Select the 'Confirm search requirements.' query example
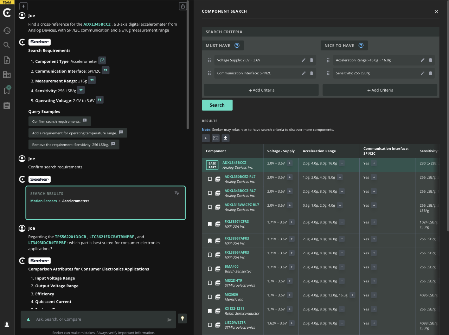The width and height of the screenshot is (449, 335). pyautogui.click(x=59, y=121)
